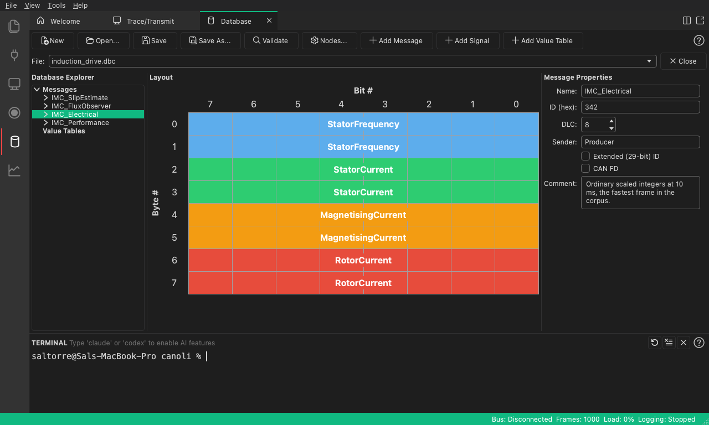Restart the terminal with the refresh icon
Image resolution: width=709 pixels, height=425 pixels.
click(655, 343)
